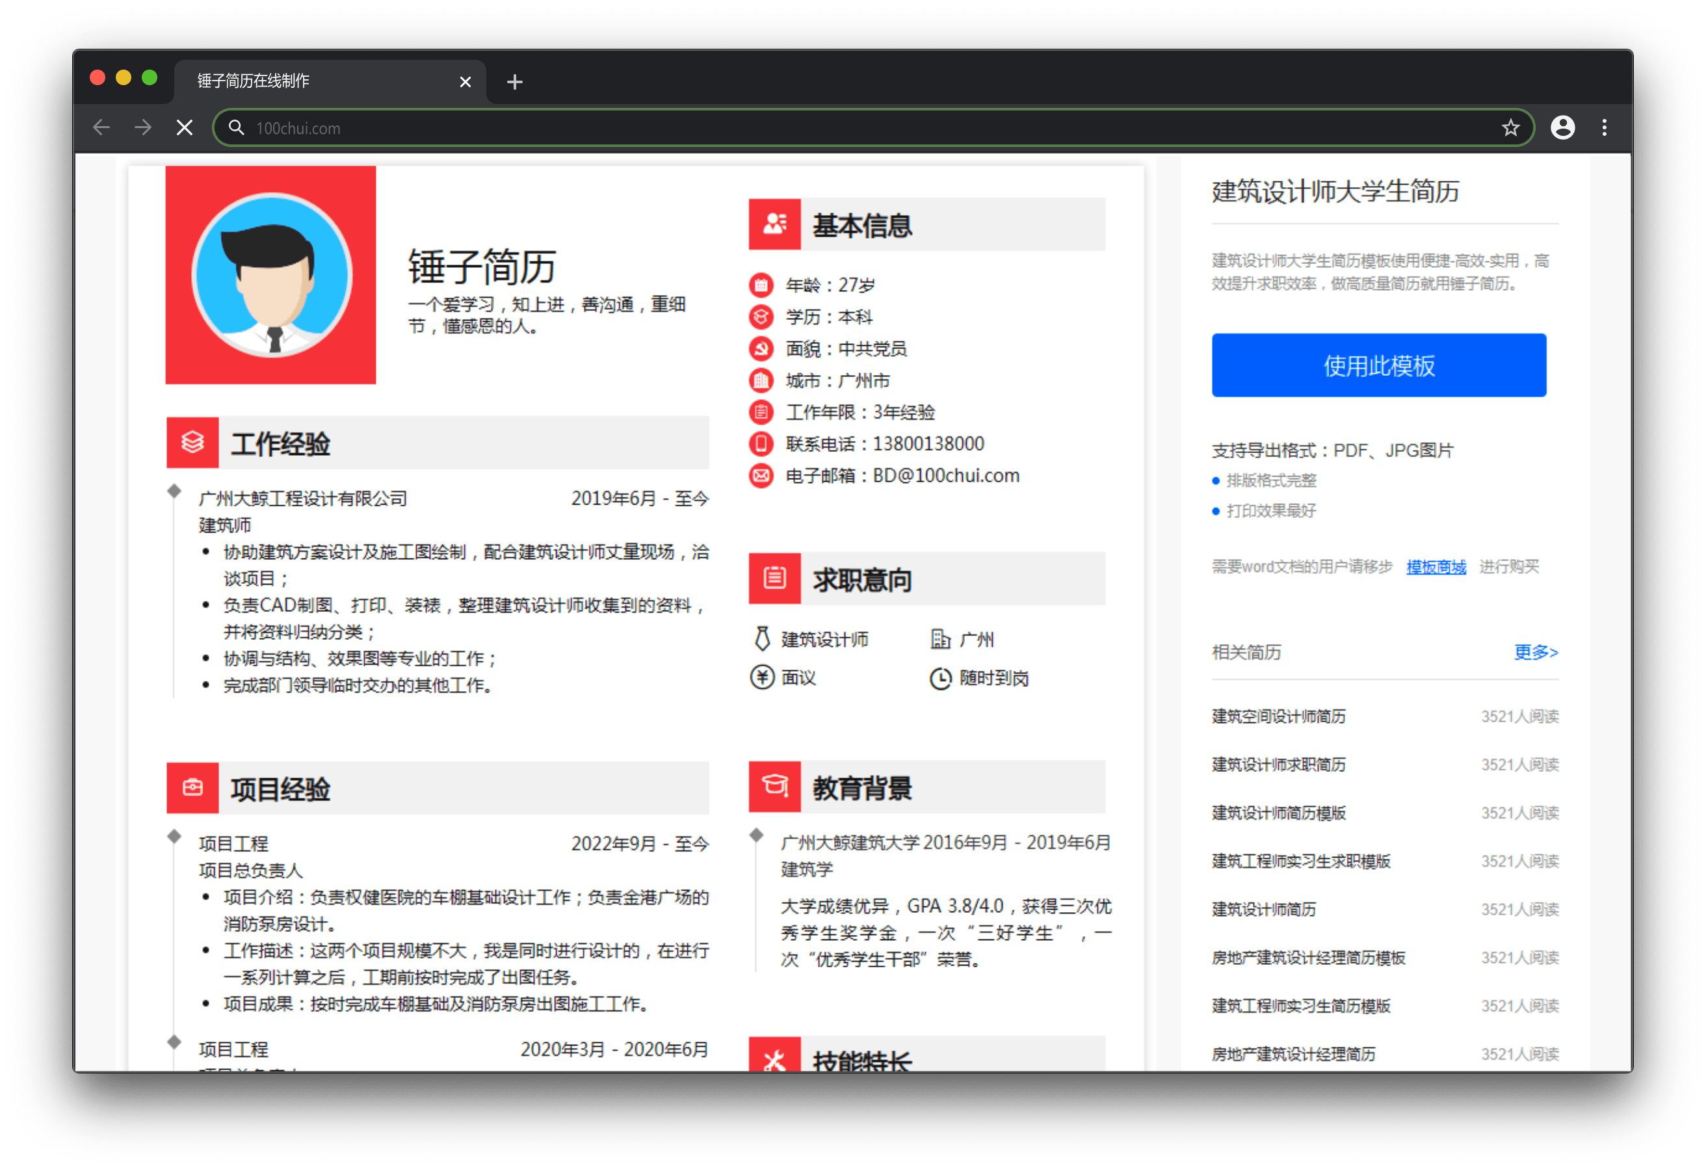
Task: Open 建筑设计师简历模板 link
Action: click(x=1278, y=813)
